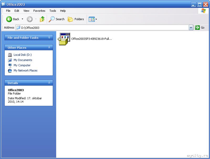Image resolution: width=210 pixels, height=159 pixels.
Task: Open the Edit menu
Action: point(17,11)
